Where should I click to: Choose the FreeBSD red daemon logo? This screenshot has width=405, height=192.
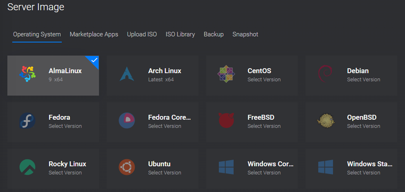[x=226, y=120]
